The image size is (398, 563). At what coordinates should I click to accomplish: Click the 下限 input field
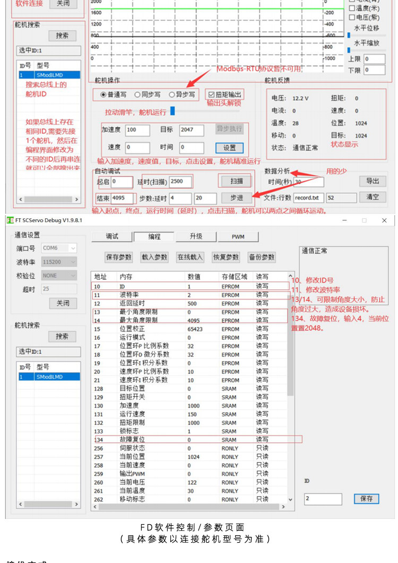pos(374,70)
